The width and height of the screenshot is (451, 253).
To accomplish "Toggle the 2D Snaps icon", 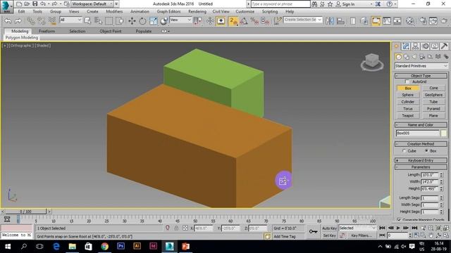I will pyautogui.click(x=233, y=20).
